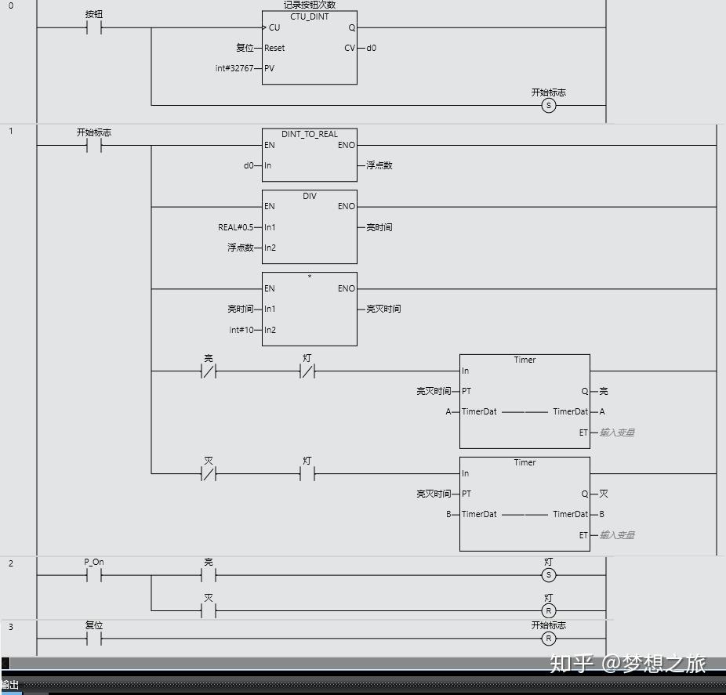
Task: Select rung number 2 in the margin
Action: point(11,563)
